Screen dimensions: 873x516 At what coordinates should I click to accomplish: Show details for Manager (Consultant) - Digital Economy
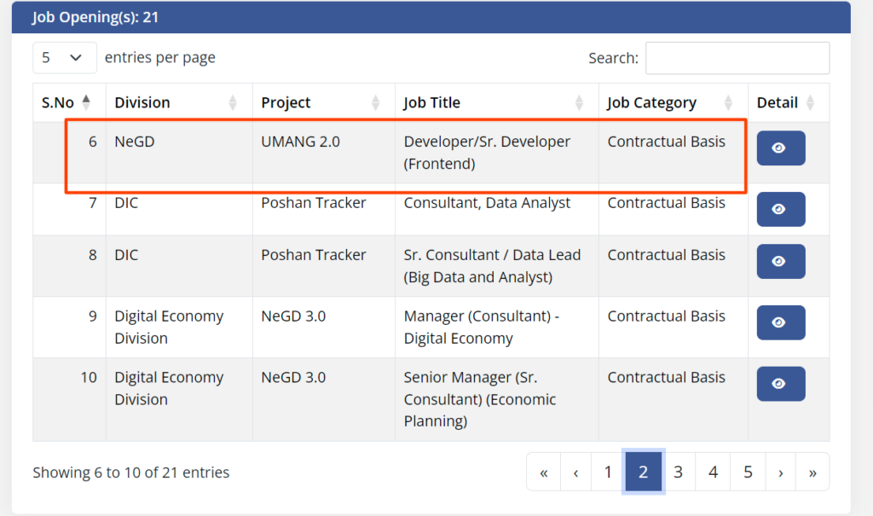tap(781, 322)
